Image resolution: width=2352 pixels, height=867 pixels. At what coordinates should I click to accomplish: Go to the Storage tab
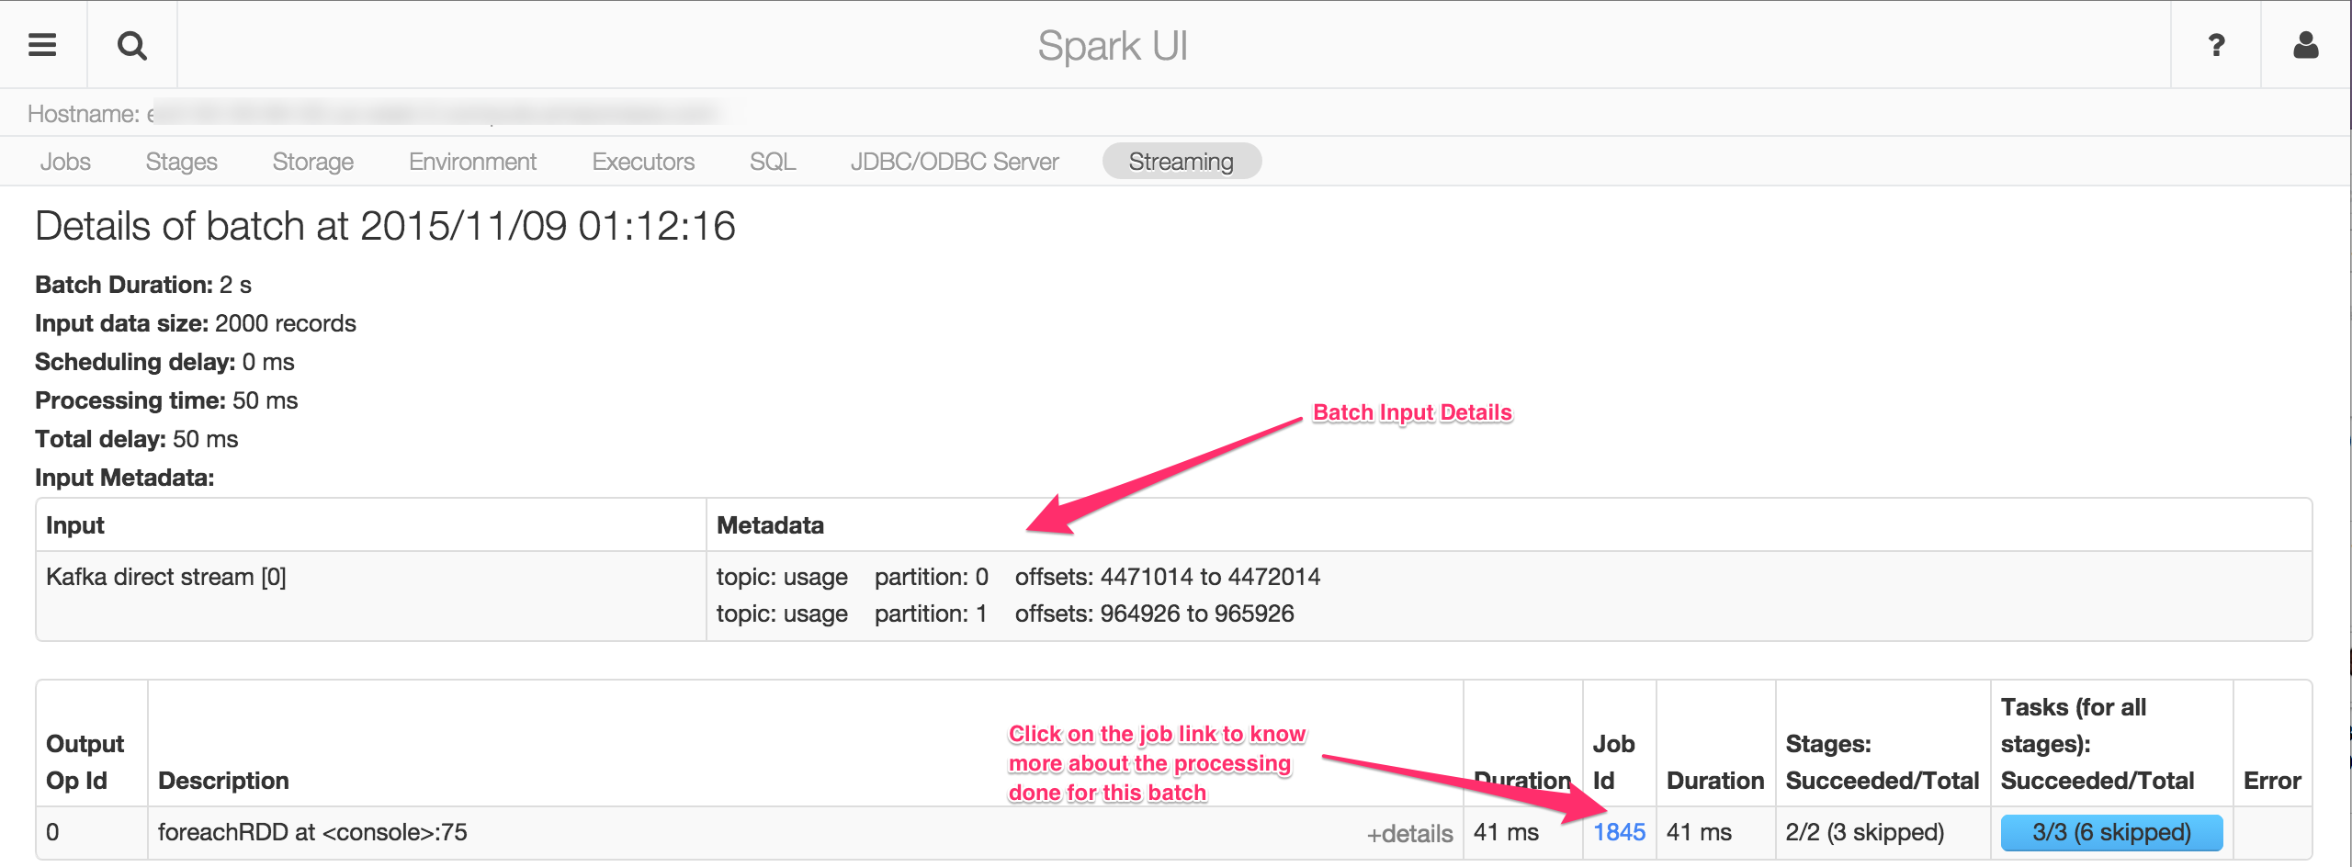point(312,162)
